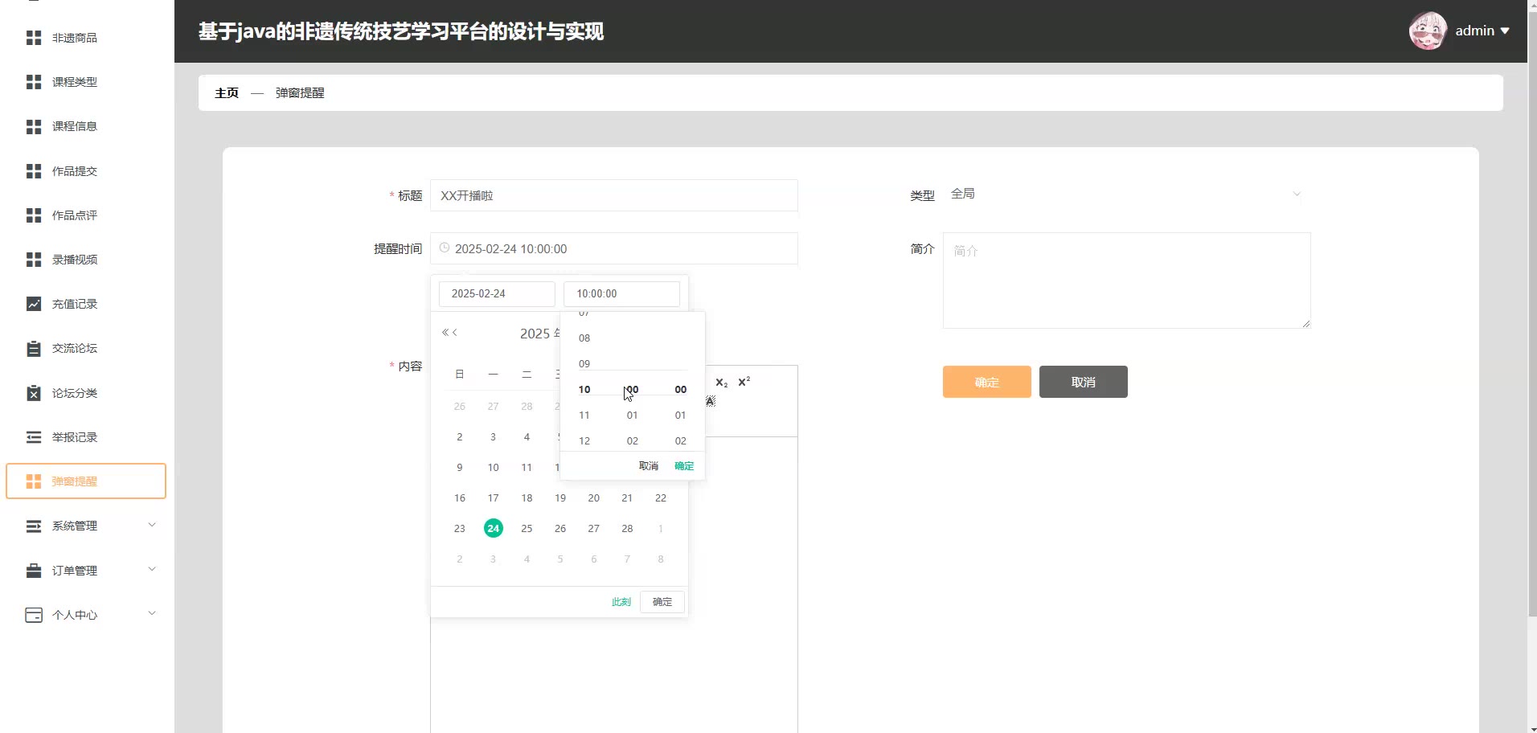
Task: Click the 论坛分类 icon in sidebar
Action: [x=34, y=393]
